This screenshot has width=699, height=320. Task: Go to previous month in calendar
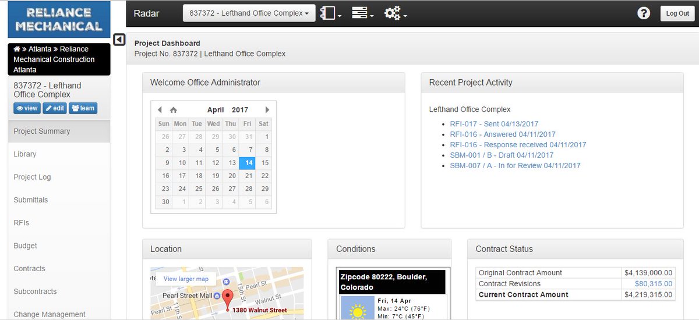160,110
